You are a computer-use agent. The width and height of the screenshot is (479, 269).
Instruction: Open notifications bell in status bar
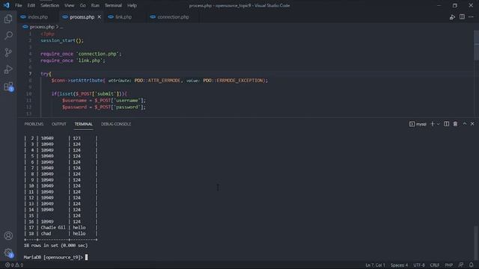472,265
